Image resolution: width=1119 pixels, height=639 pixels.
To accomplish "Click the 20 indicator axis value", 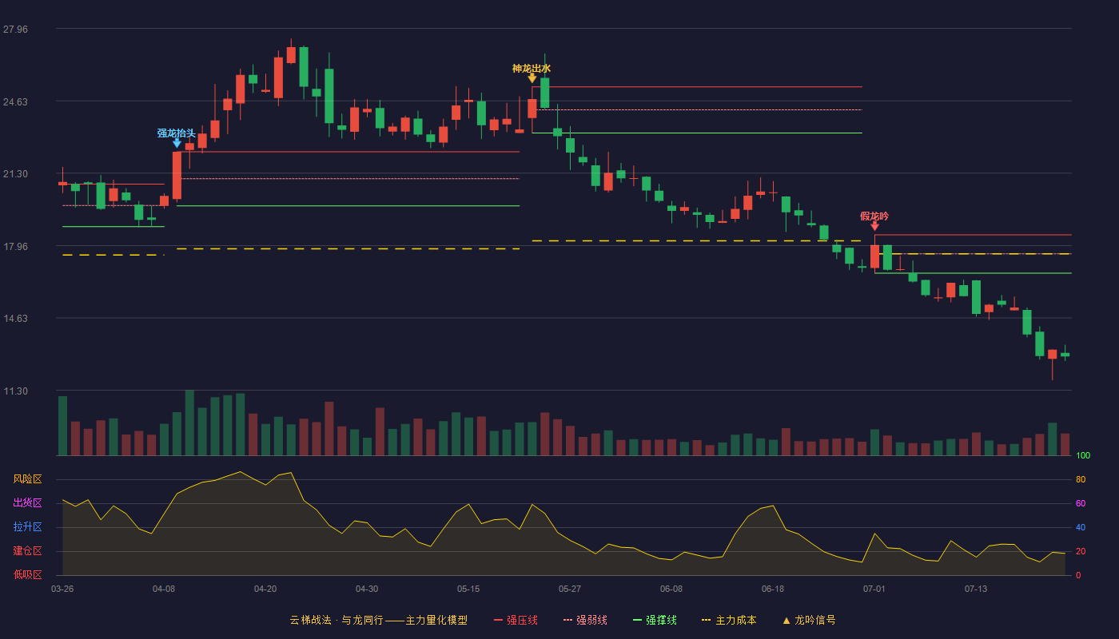I will (1081, 551).
